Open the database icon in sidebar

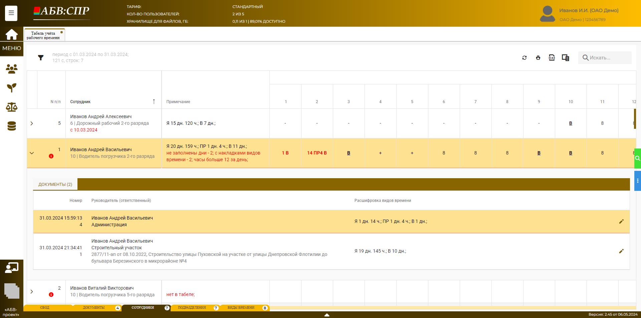(12, 126)
